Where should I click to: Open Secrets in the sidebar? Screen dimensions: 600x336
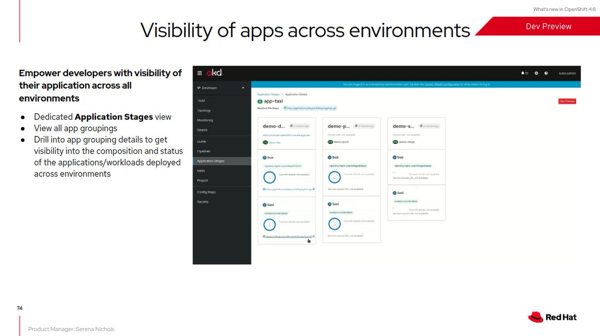202,202
